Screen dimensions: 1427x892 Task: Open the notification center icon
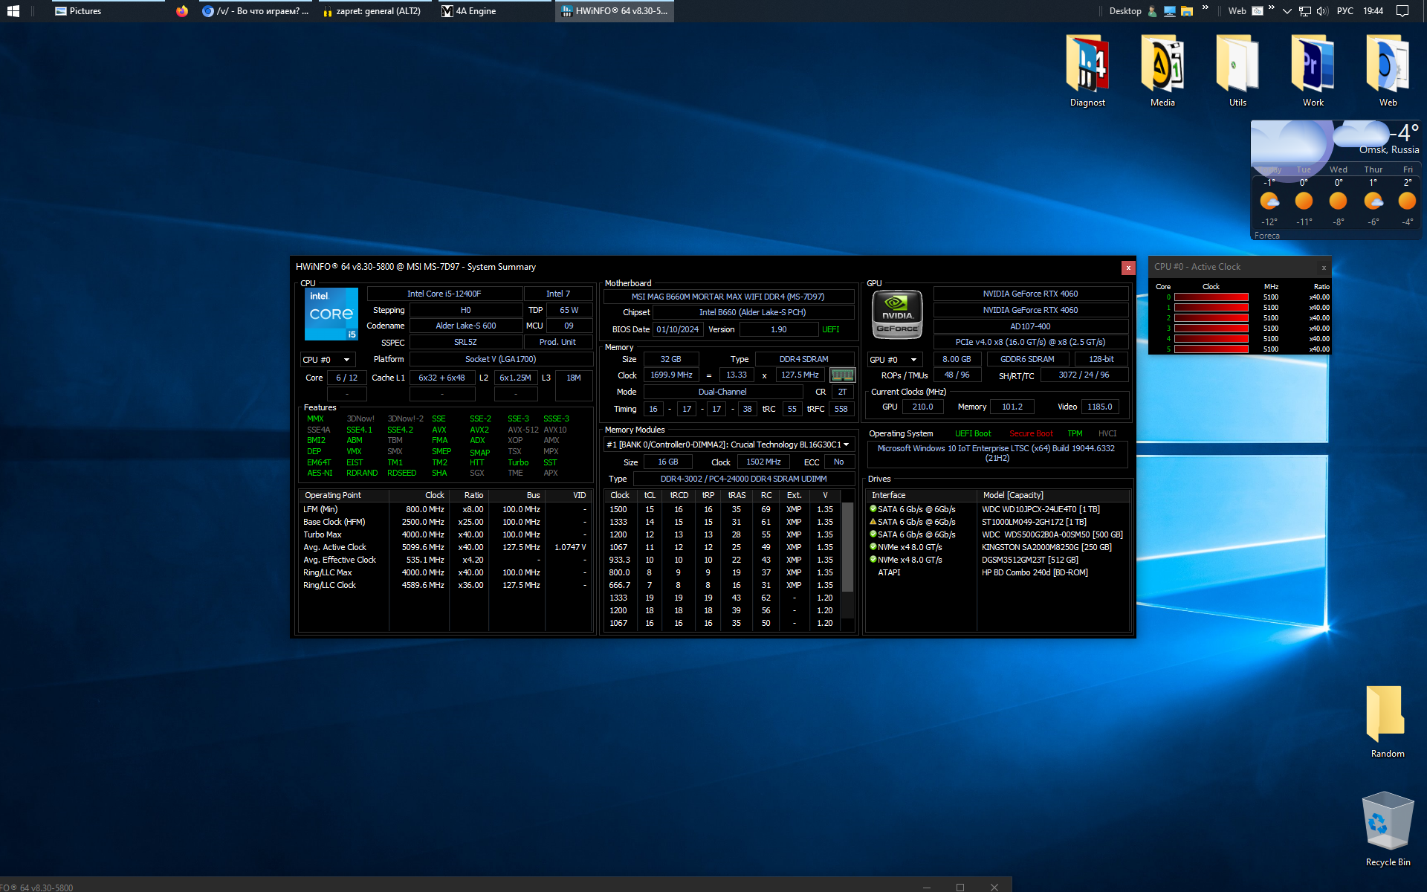click(1402, 11)
